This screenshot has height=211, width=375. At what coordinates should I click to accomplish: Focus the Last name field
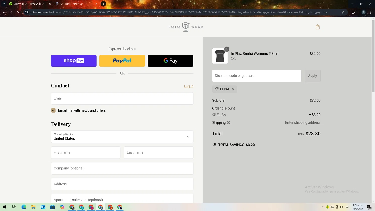pos(159,152)
